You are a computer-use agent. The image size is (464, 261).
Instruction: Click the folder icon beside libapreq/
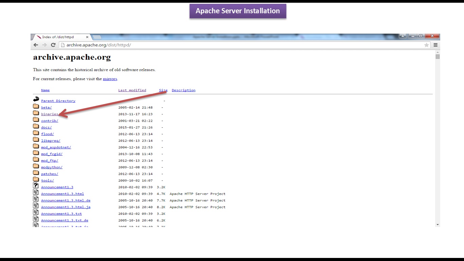pos(36,140)
